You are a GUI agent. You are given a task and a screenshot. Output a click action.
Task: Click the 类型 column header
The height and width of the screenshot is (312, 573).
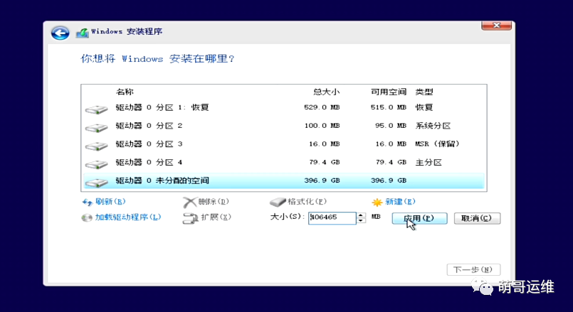pos(424,92)
